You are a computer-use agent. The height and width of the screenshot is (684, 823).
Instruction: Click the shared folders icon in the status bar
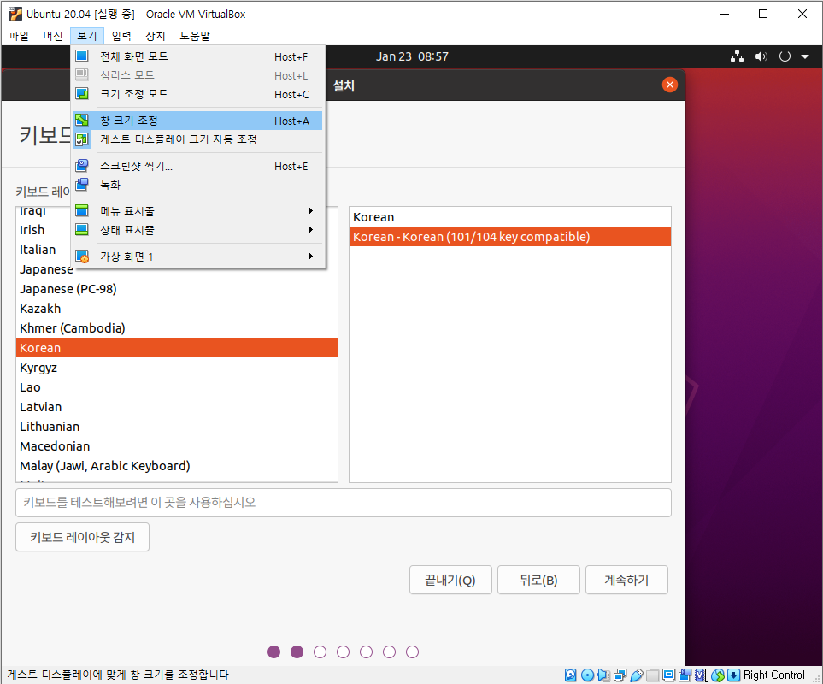[652, 675]
